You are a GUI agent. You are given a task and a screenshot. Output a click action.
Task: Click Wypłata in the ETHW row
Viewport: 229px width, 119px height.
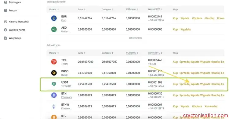pyautogui.click(x=197, y=106)
